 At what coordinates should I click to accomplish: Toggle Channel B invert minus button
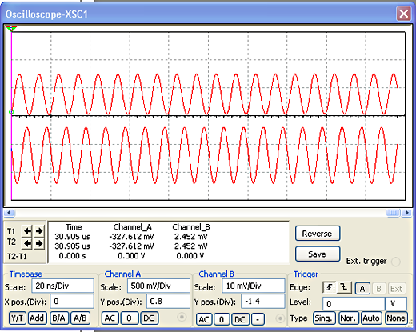click(x=258, y=319)
